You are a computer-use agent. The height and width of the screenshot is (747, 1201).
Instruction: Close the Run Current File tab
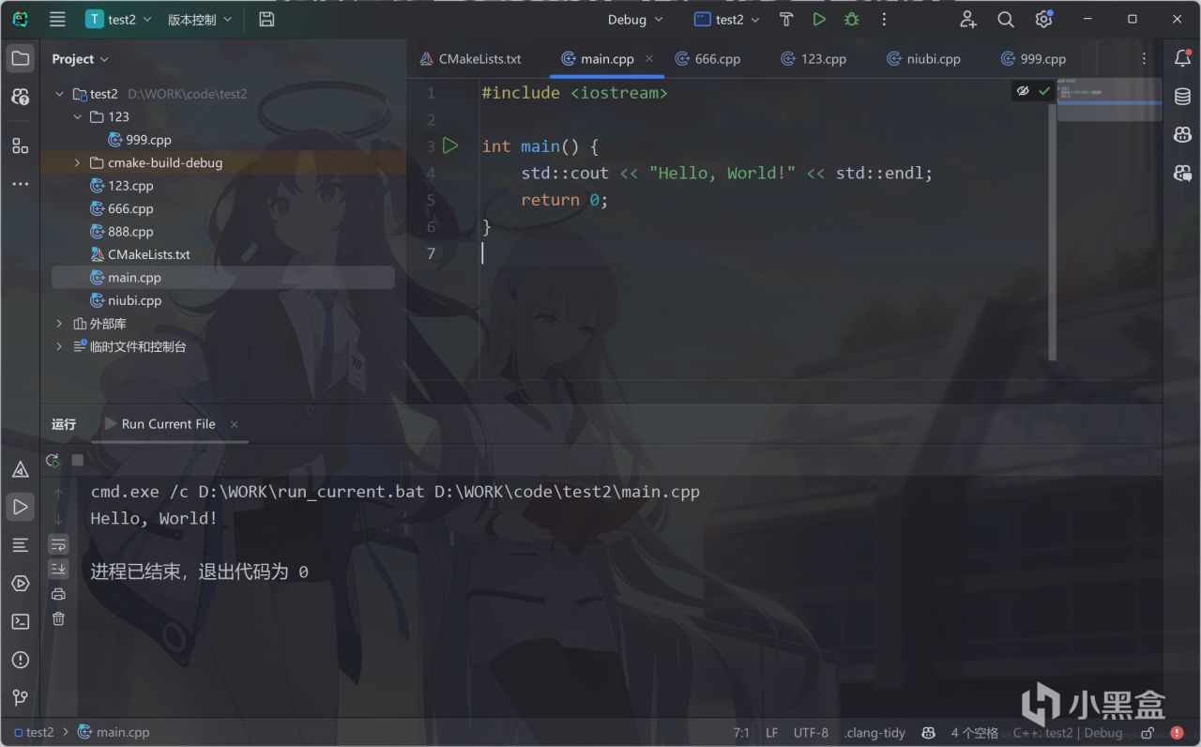pos(235,424)
